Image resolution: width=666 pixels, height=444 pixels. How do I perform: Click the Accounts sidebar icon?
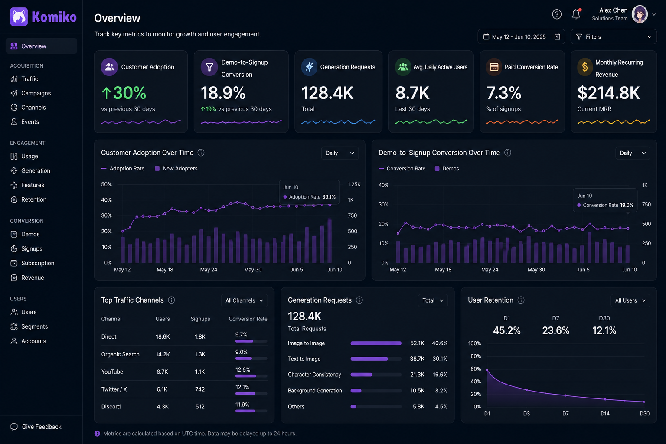point(14,341)
